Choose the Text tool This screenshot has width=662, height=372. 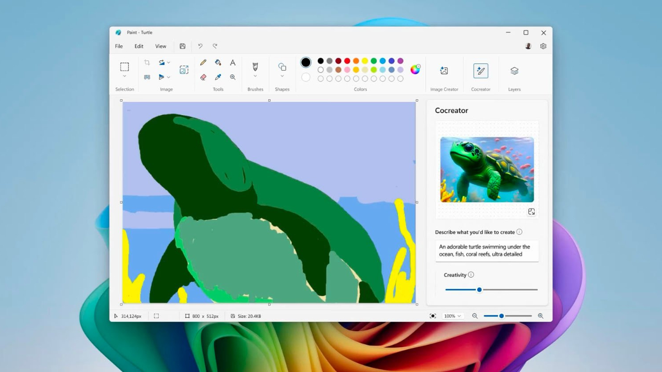point(233,63)
